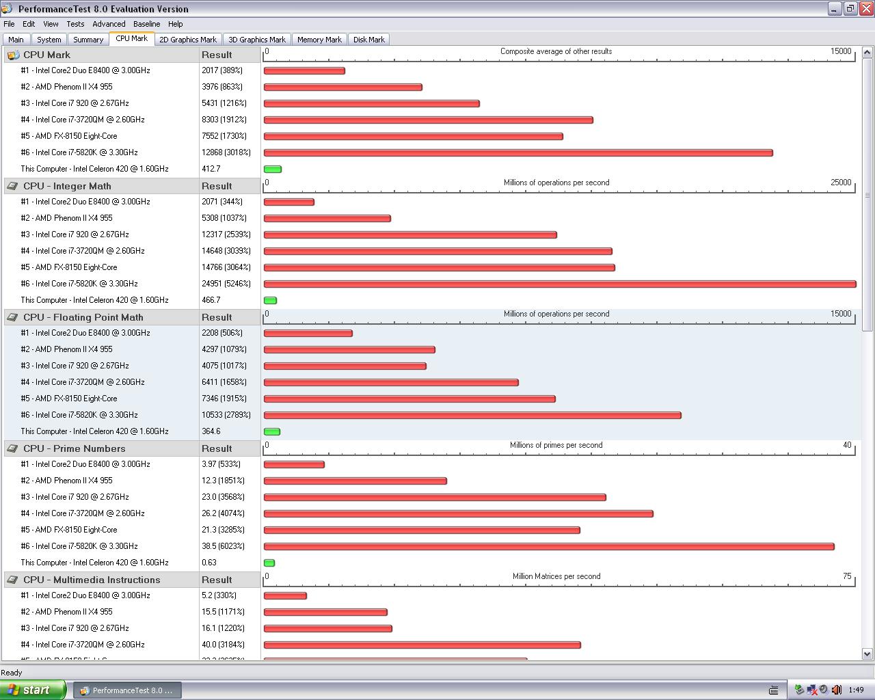Image resolution: width=875 pixels, height=700 pixels.
Task: Open the View menu
Action: pos(51,24)
